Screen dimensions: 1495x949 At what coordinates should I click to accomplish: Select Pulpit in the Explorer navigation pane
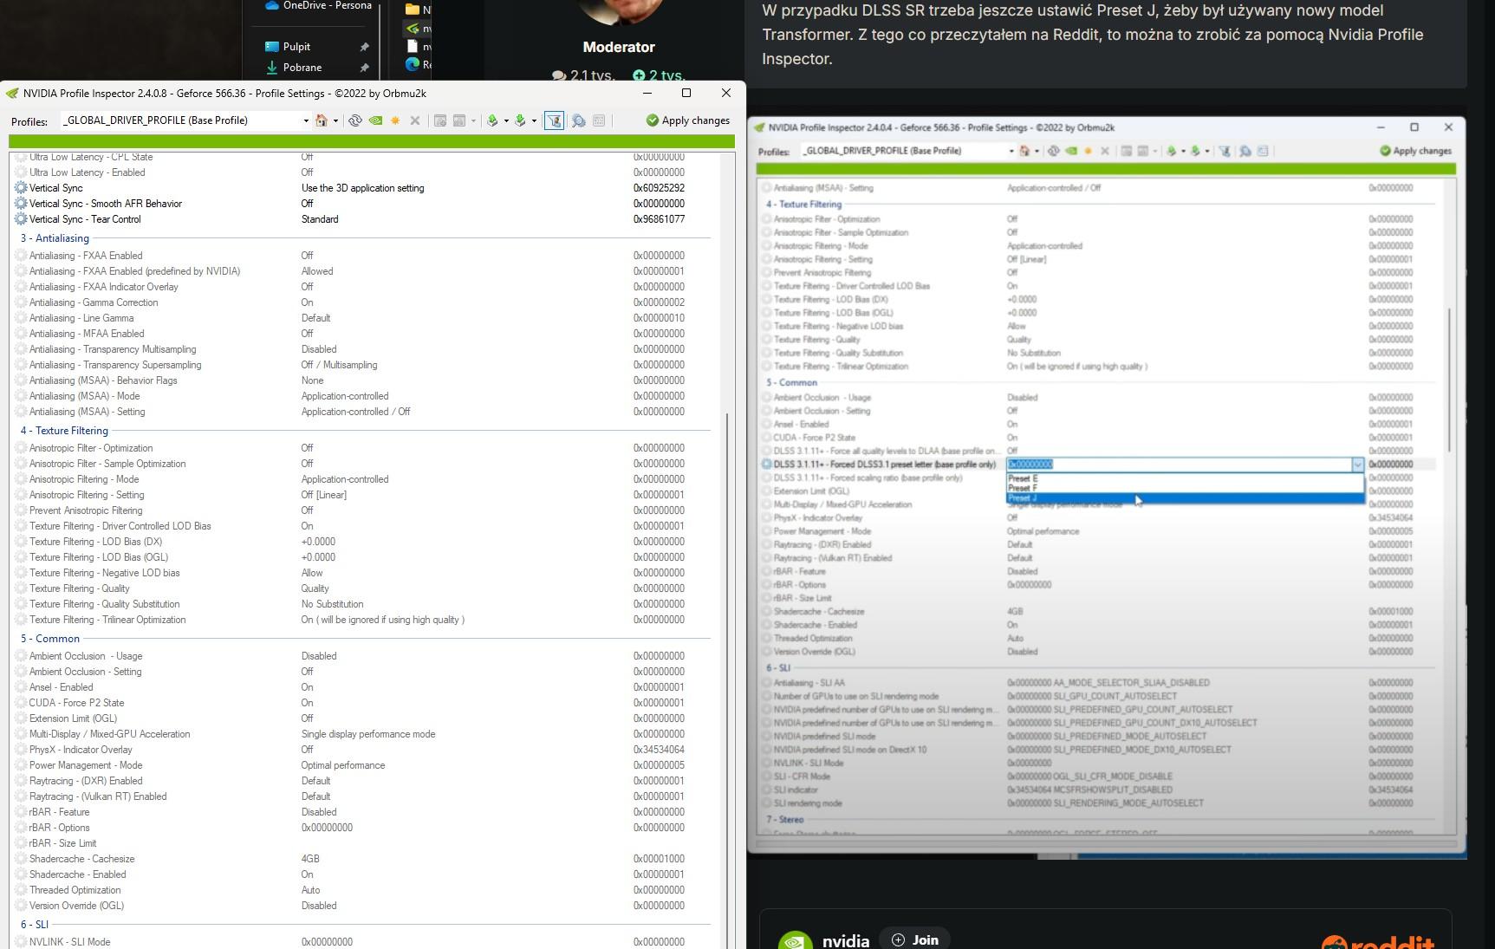[296, 47]
